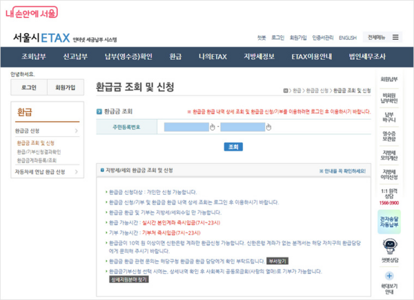
Task: Click the blue 조회 button
Action: tap(233, 147)
